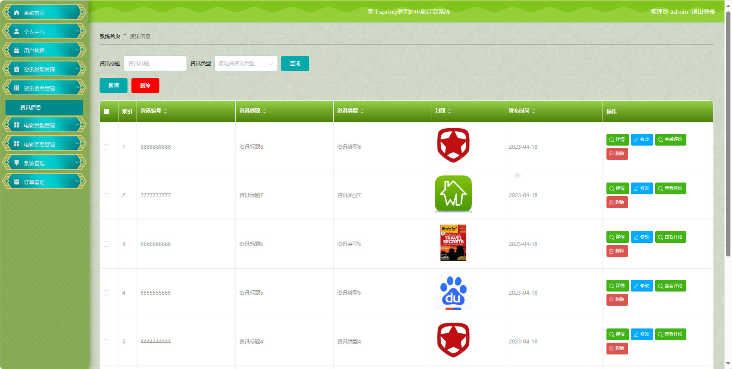Open 用户管理 in sidebar
Image resolution: width=732 pixels, height=369 pixels.
click(x=44, y=50)
